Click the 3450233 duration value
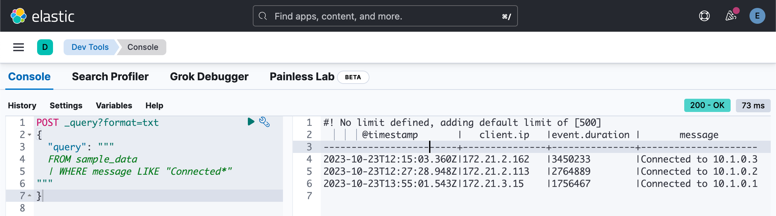Viewport: 776px width, 216px height. pos(571,159)
